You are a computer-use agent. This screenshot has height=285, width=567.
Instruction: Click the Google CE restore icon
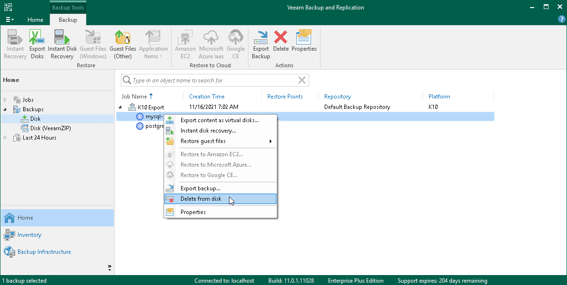236,45
